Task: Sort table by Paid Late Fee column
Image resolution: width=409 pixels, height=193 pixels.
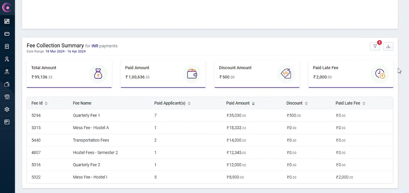Action: coord(364,103)
